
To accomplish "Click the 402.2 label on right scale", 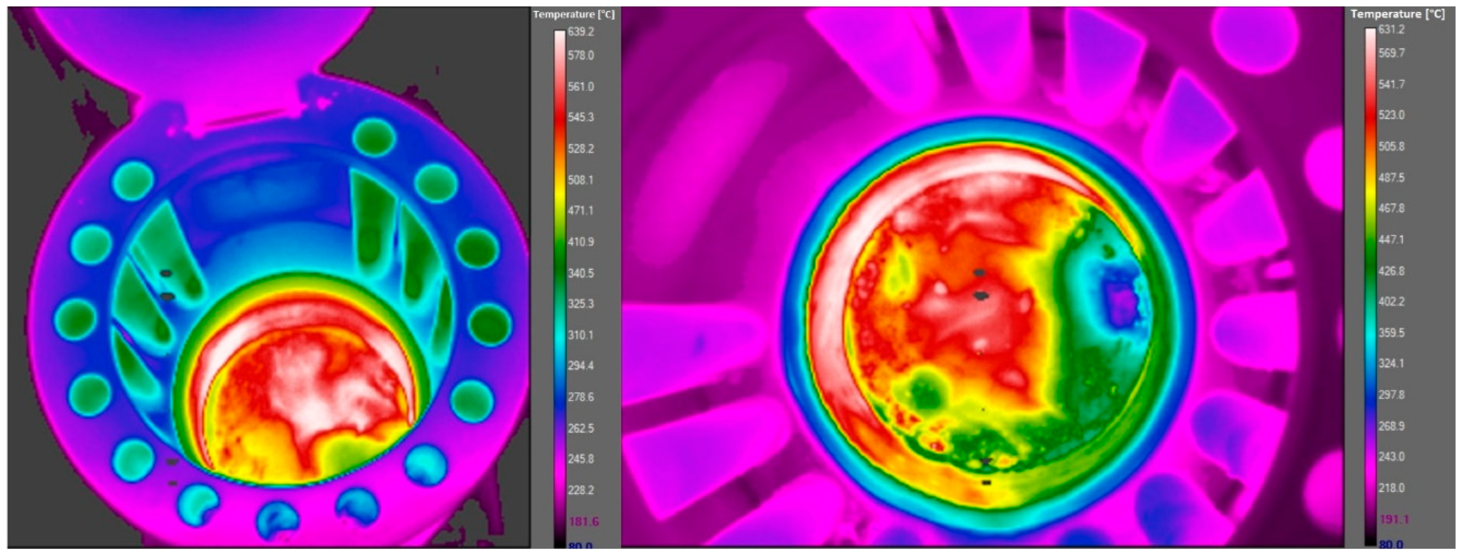I will coord(1391,301).
